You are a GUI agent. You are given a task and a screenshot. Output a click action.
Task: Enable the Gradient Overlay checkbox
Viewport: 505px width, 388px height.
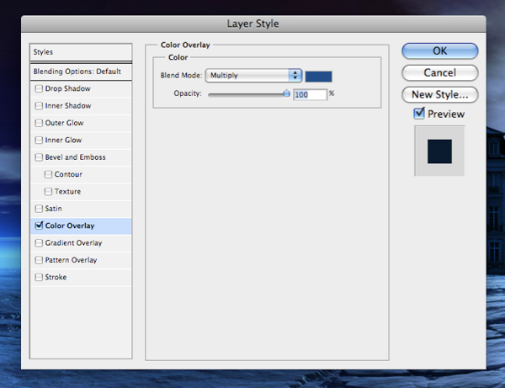click(x=39, y=242)
